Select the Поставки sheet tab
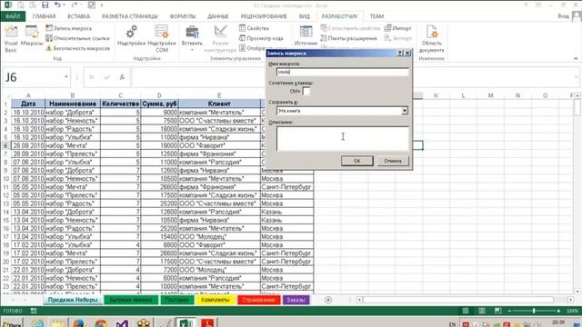The image size is (582, 327). click(x=177, y=300)
